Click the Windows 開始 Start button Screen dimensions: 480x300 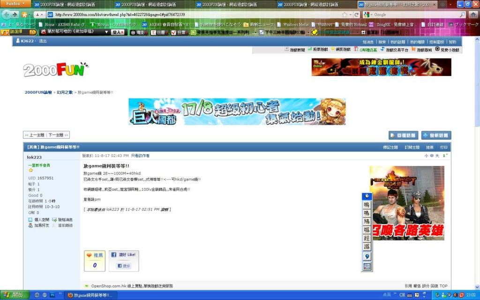(14, 295)
